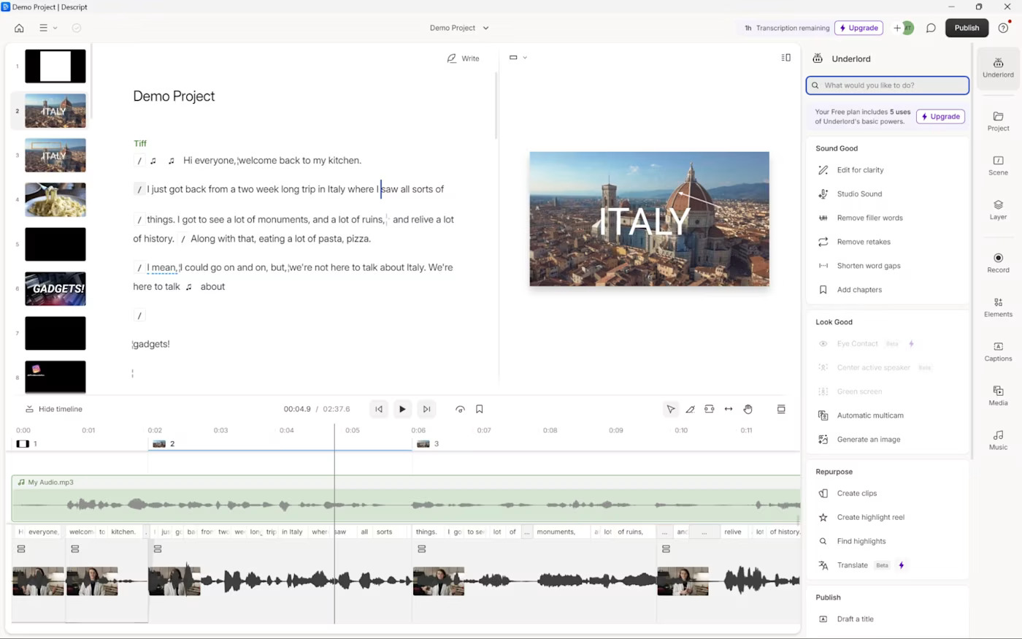Open the Music panel
The height and width of the screenshot is (639, 1022).
[998, 440]
